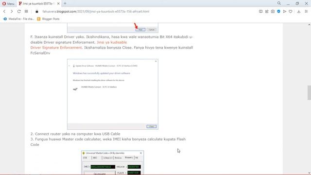Viewport: 311px width, 175px height.
Task: Select the NEC tab in MasterCode
Action: pyautogui.click(x=95, y=157)
